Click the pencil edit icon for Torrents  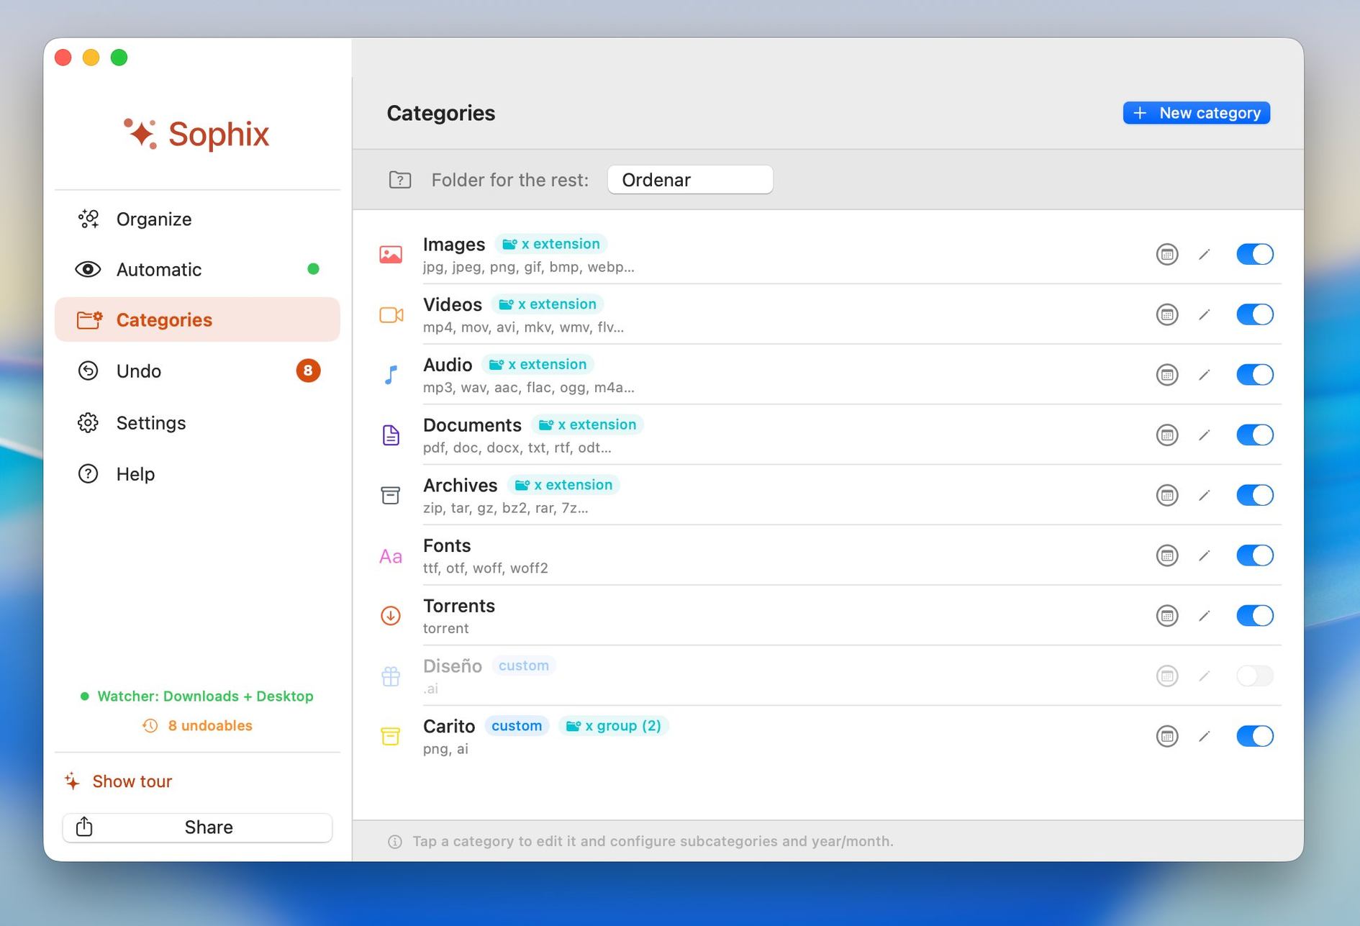[1205, 615]
